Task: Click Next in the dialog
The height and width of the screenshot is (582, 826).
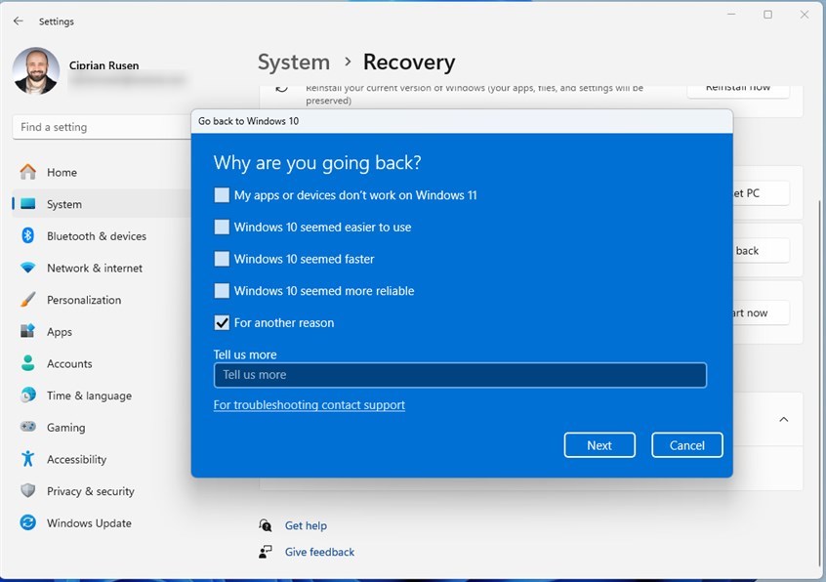Action: [599, 445]
